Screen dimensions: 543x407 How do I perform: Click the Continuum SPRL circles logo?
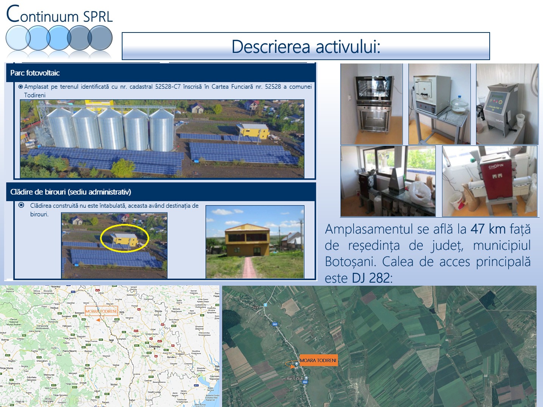59,38
